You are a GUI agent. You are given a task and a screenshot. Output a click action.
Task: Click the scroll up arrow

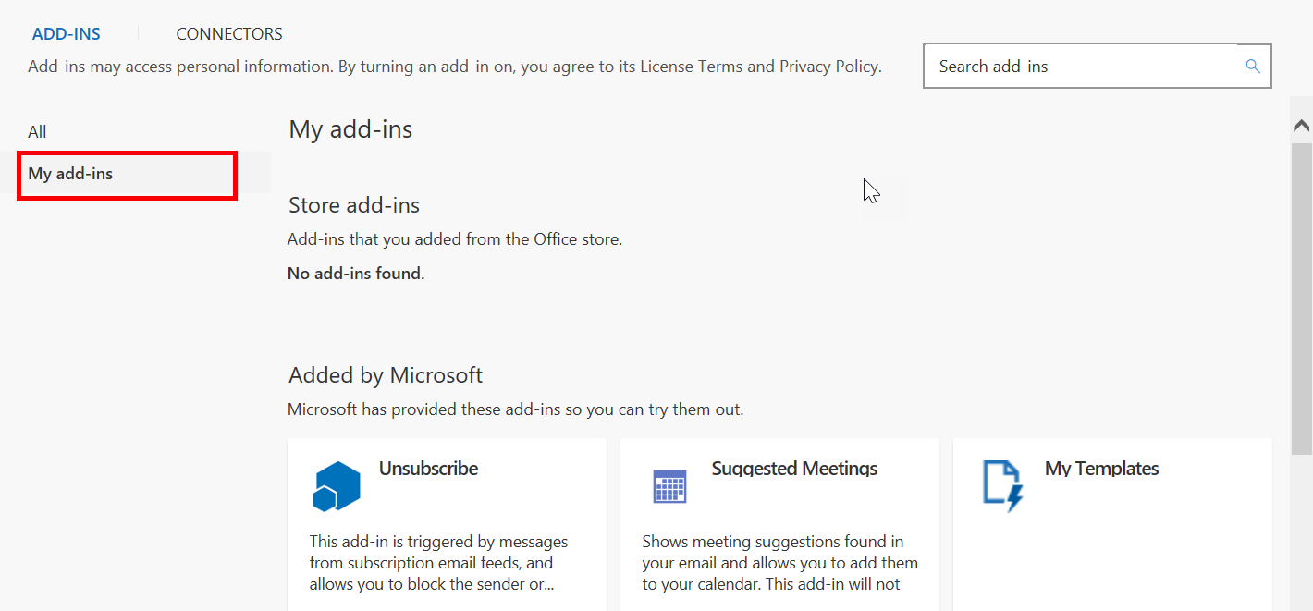tap(1302, 126)
